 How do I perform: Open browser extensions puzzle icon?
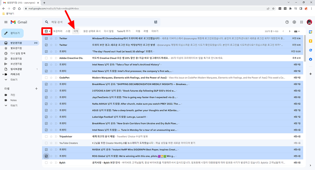click(290, 9)
